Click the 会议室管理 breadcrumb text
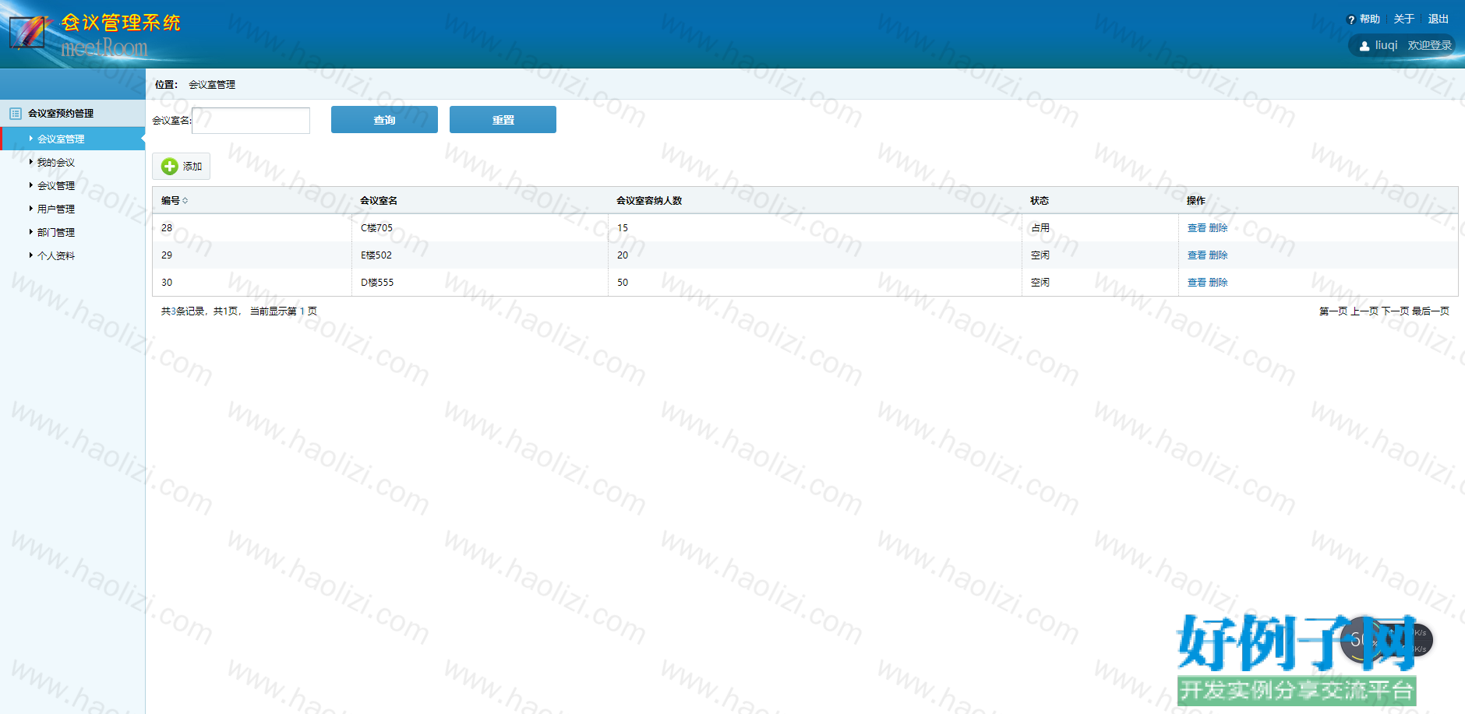This screenshot has height=714, width=1465. pyautogui.click(x=212, y=85)
